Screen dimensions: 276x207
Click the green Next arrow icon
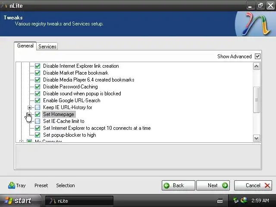click(x=225, y=185)
